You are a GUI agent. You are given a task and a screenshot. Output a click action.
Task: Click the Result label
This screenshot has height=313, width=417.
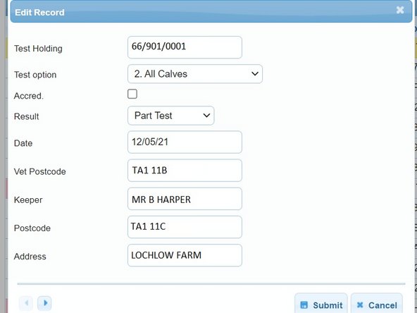[26, 116]
